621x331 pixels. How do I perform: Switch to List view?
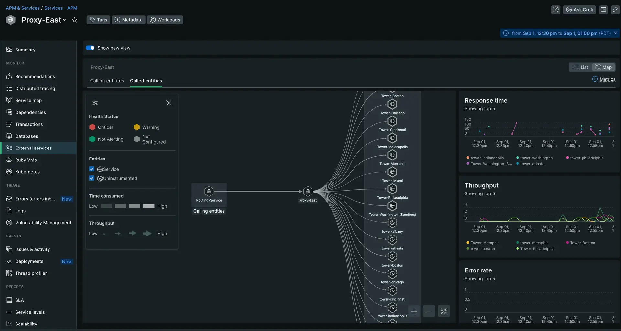[581, 67]
